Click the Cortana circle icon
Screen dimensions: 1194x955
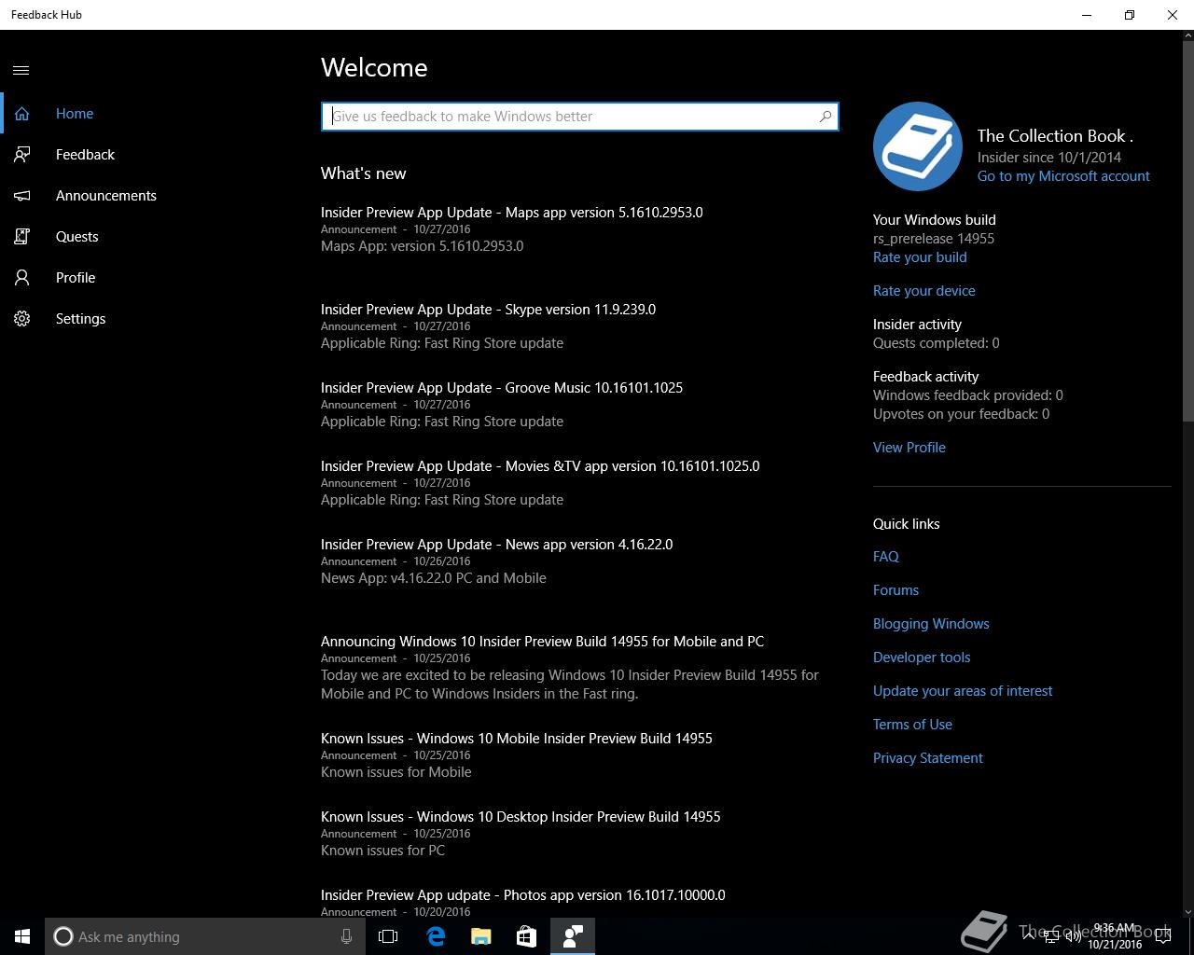tap(63, 936)
